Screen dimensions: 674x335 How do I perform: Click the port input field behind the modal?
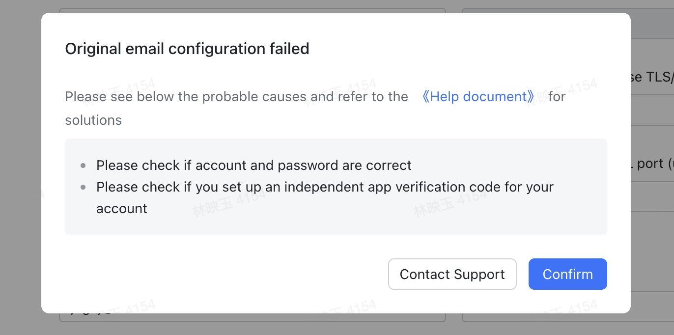point(653,163)
